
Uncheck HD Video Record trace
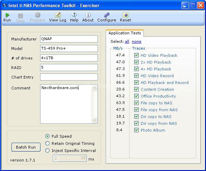point(136,76)
